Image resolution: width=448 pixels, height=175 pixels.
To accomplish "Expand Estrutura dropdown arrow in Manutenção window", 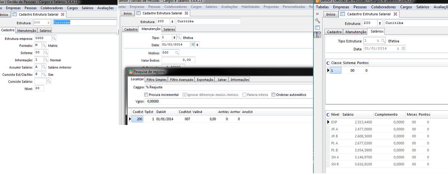I will point(172,22).
